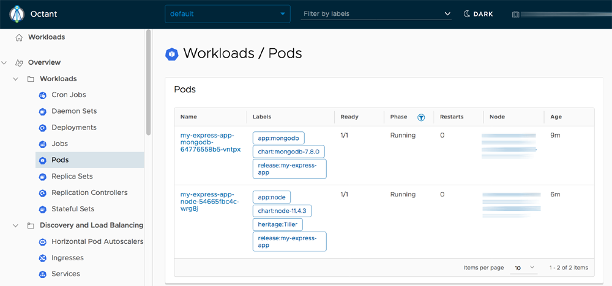
Task: Click the Octant logo icon
Action: [17, 14]
